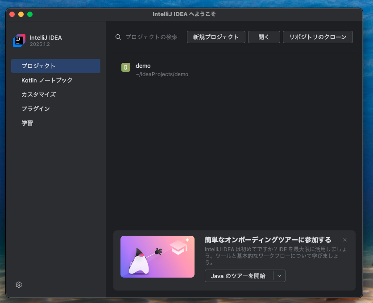
Task: Click the ~/IdeaProjects/demo path text
Action: click(x=162, y=74)
